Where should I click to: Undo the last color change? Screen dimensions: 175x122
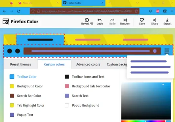click(100, 22)
